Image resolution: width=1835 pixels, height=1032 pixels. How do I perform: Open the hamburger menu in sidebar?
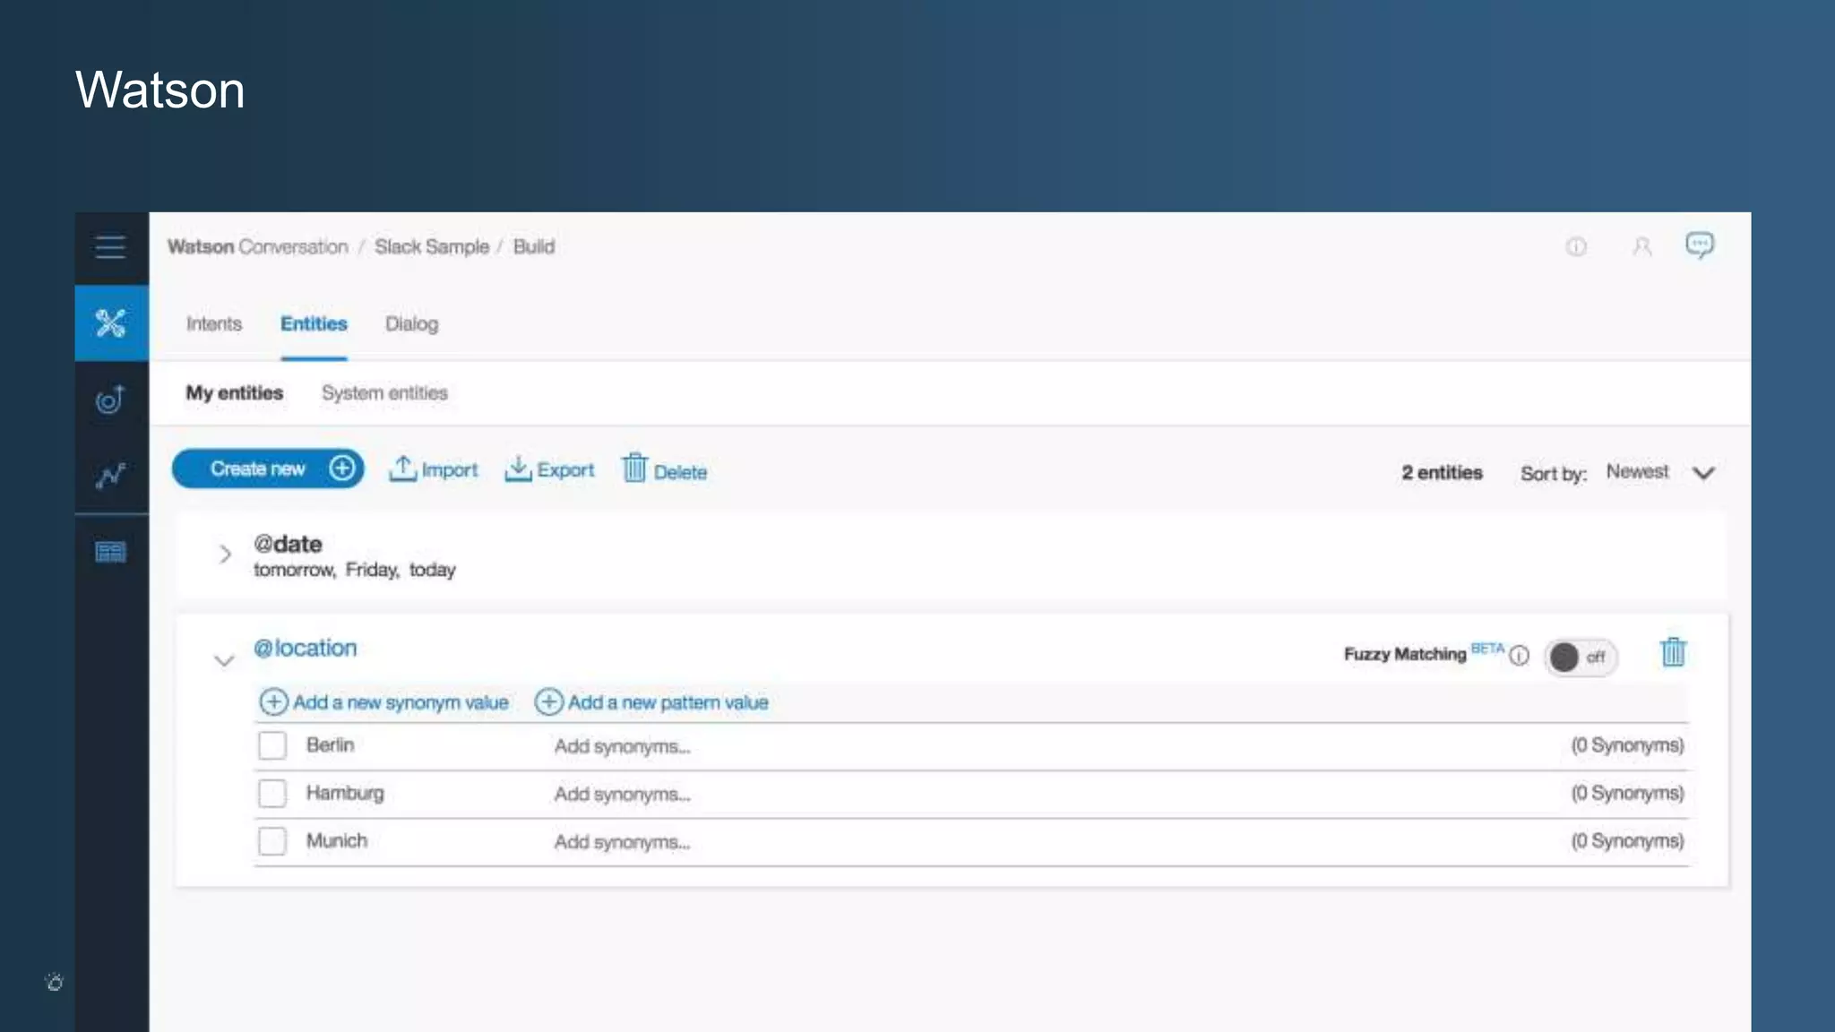(x=110, y=247)
